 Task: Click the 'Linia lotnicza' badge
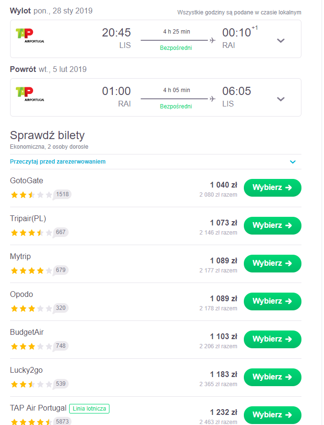click(89, 409)
